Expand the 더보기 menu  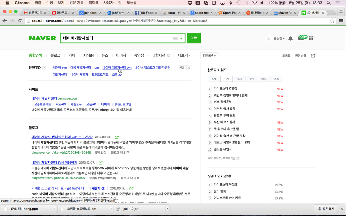pos(184,55)
